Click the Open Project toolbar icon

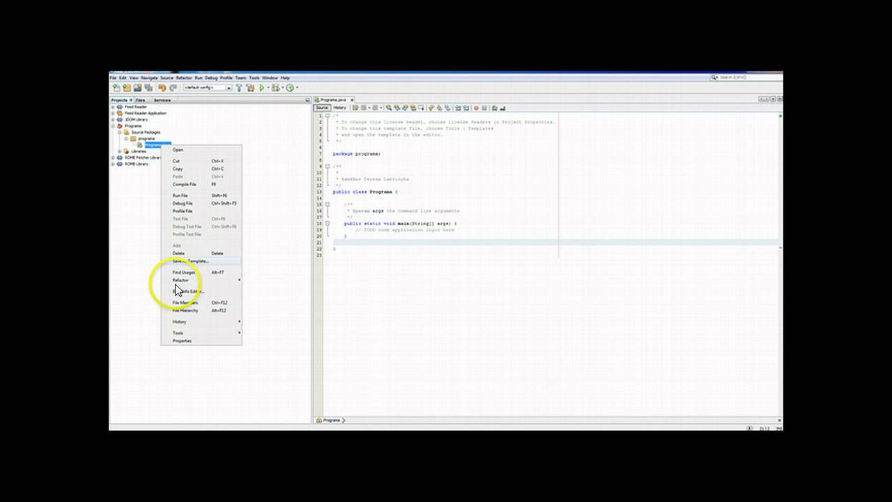[137, 88]
